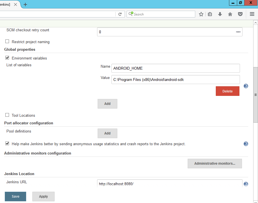Click the Global properties heading
The image size is (258, 203).
pyautogui.click(x=20, y=49)
